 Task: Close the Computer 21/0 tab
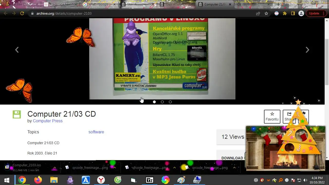(230, 4)
